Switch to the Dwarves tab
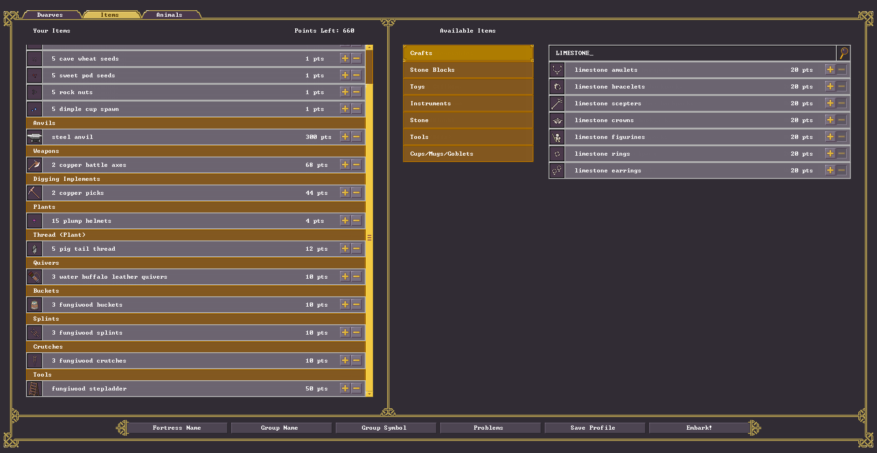The width and height of the screenshot is (877, 453). (x=50, y=15)
